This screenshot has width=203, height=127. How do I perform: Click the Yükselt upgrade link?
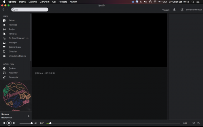[x=166, y=10]
